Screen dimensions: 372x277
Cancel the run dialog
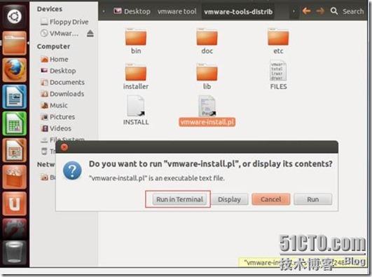[270, 199]
